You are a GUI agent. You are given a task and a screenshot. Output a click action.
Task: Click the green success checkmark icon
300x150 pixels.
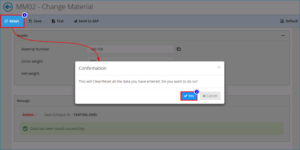click(x=25, y=129)
